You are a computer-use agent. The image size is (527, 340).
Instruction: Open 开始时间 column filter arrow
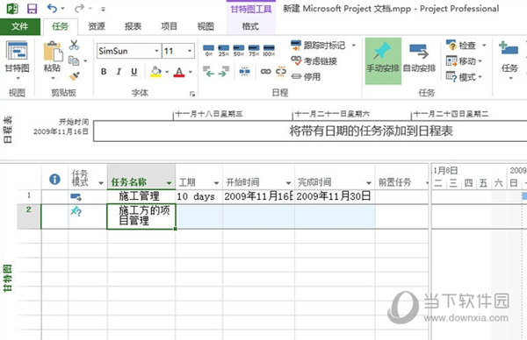point(288,183)
